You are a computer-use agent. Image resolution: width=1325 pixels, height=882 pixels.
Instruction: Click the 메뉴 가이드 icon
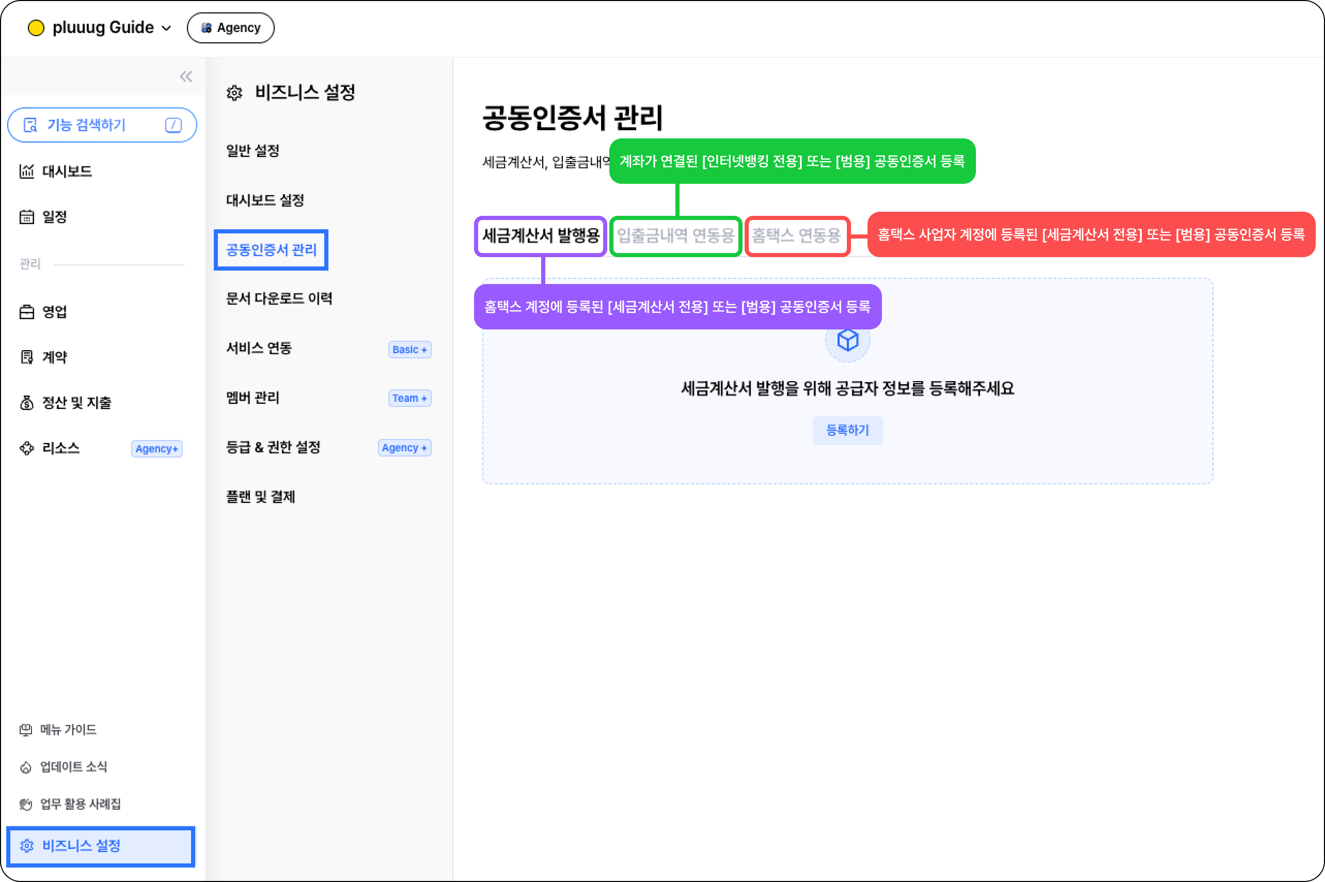click(26, 730)
